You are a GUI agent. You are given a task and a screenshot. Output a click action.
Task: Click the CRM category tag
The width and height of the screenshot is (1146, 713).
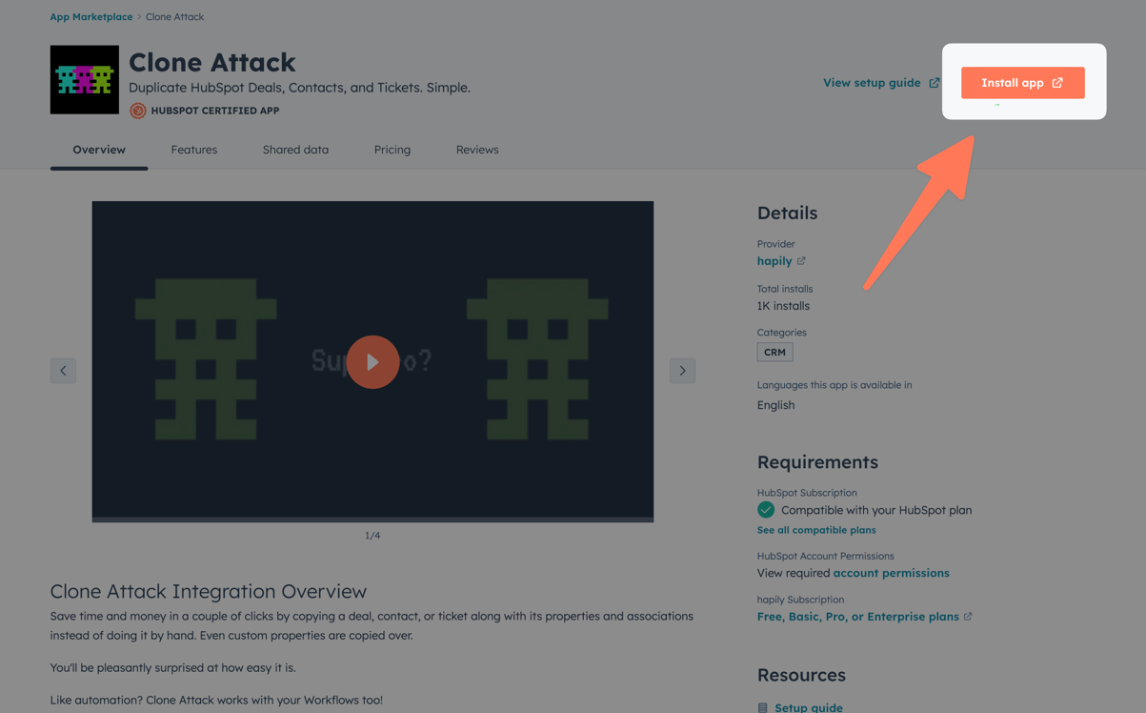[774, 352]
